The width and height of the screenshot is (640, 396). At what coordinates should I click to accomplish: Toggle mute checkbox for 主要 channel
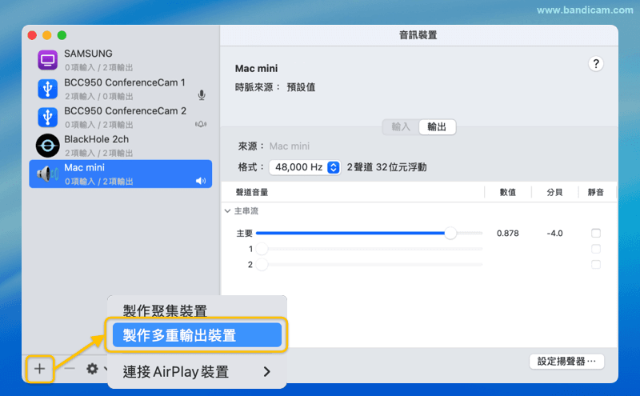click(595, 233)
